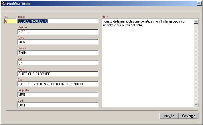This screenshot has height=125, width=203.
Task: Click the Note scrollbar down arrow
Action: [196, 105]
